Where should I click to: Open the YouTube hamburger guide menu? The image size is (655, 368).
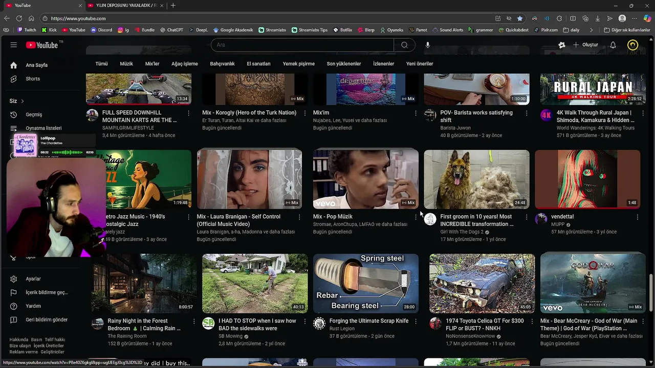pos(14,45)
